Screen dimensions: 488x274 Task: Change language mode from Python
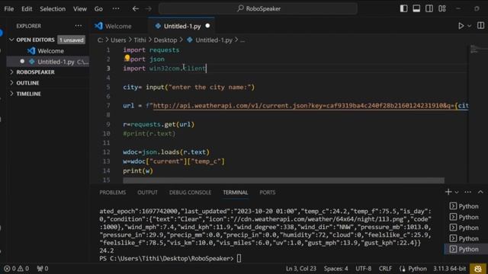417,269
